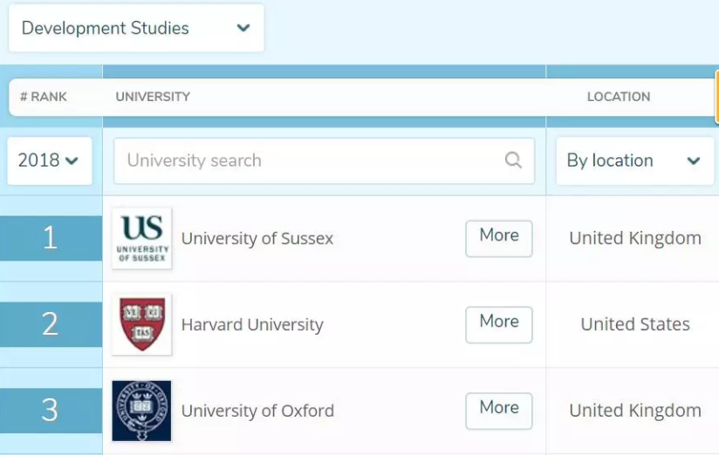The width and height of the screenshot is (719, 455).
Task: Open the University of Sussex name link
Action: pos(257,238)
